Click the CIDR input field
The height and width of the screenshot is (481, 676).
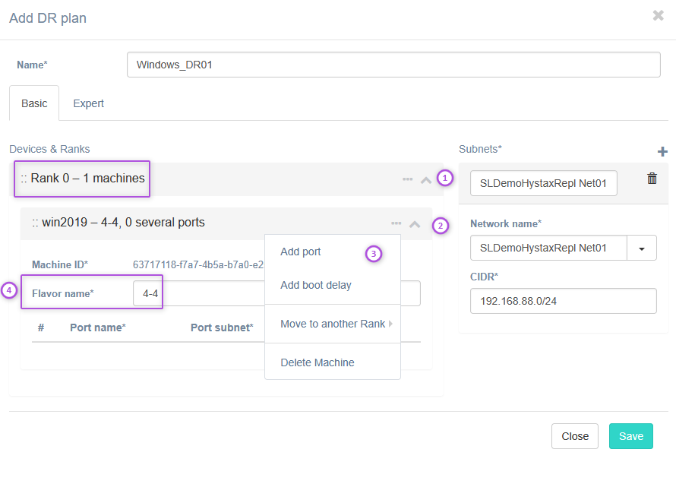(563, 301)
